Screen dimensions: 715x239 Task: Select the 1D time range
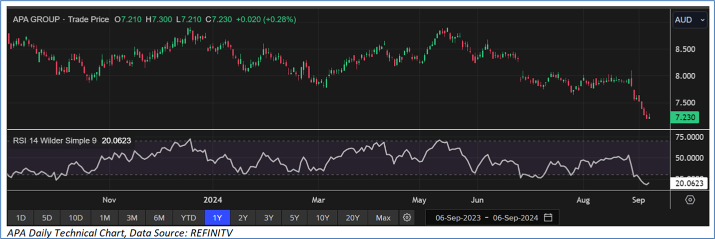[x=21, y=218]
